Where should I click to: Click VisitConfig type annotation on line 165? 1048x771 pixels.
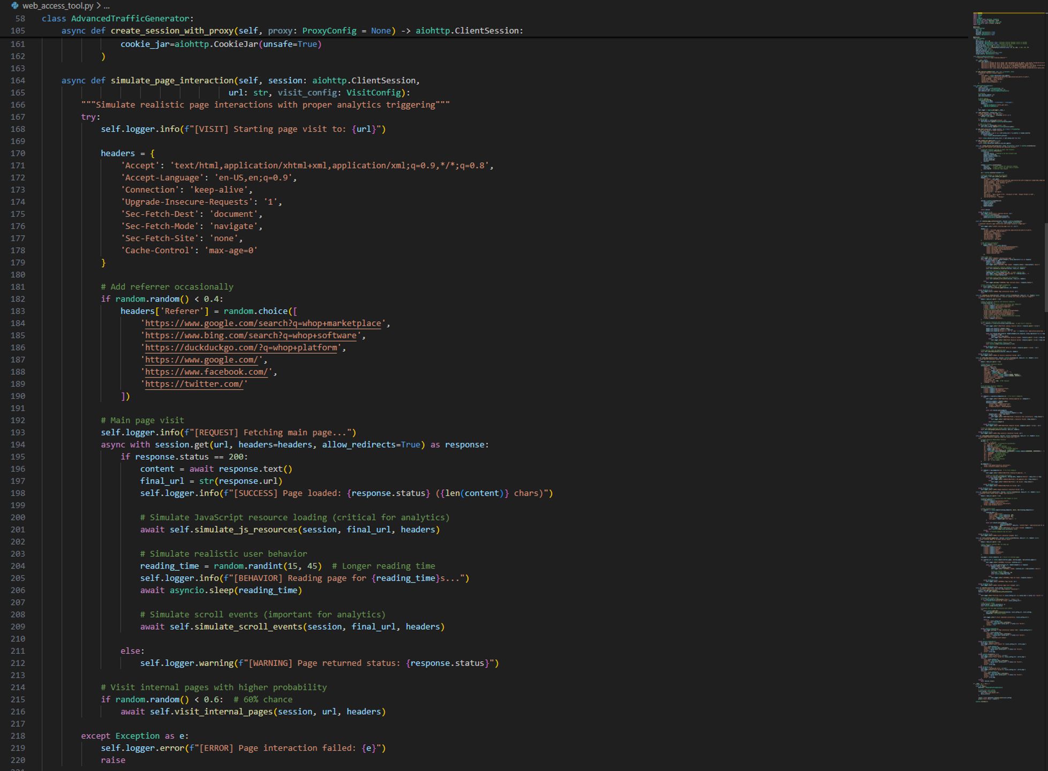(x=373, y=93)
